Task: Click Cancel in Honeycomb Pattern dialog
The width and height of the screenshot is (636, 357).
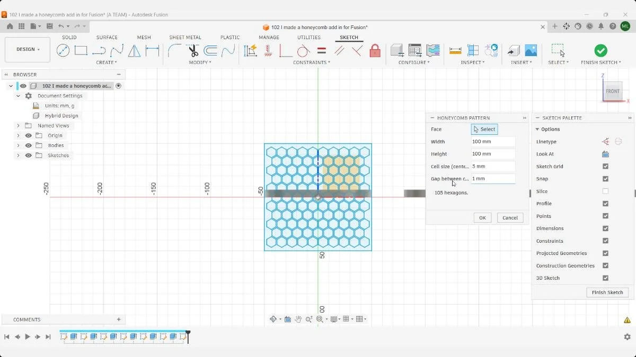Action: click(x=510, y=218)
